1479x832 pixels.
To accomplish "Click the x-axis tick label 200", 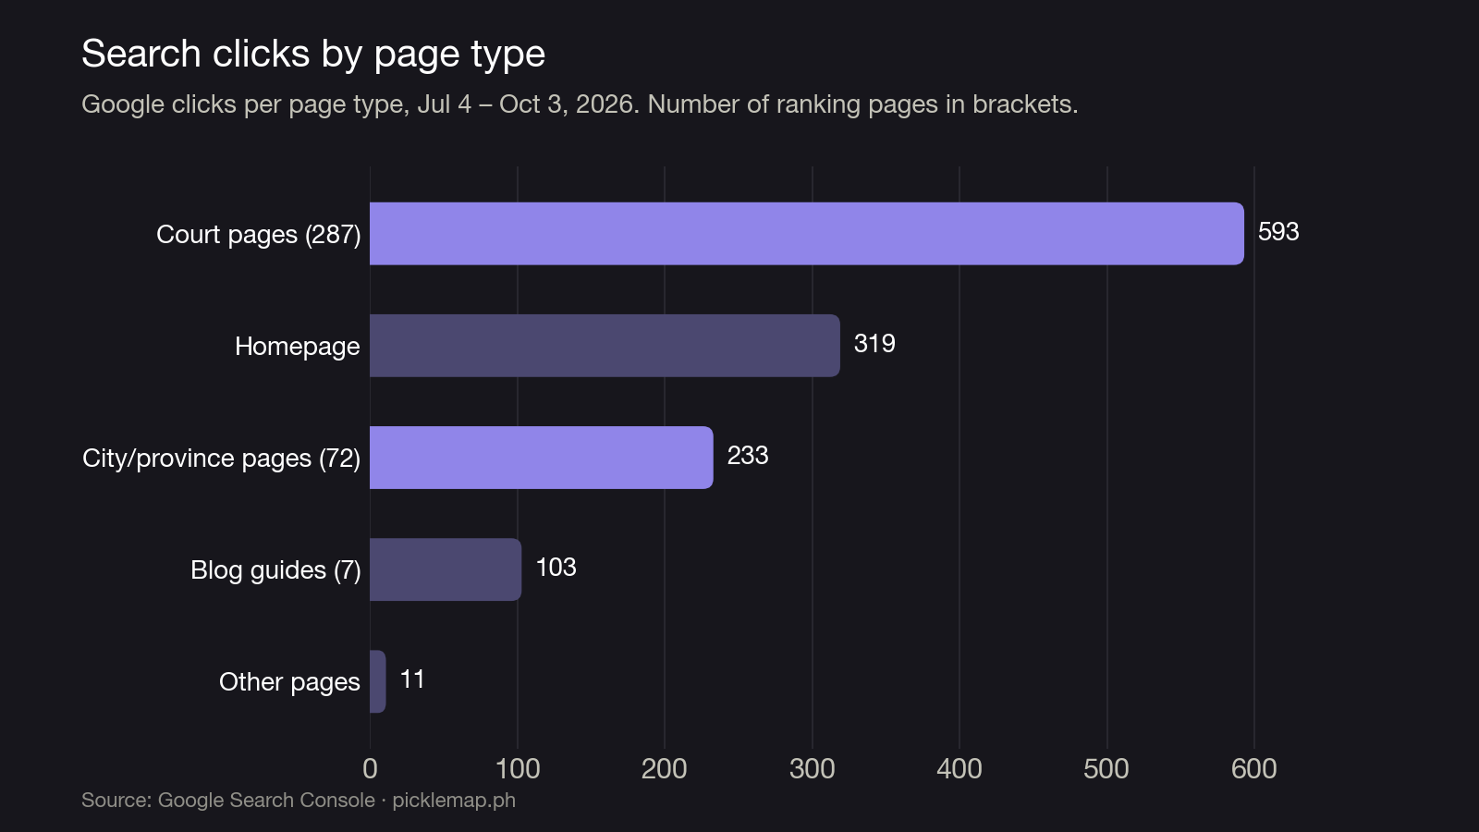I will point(665,769).
